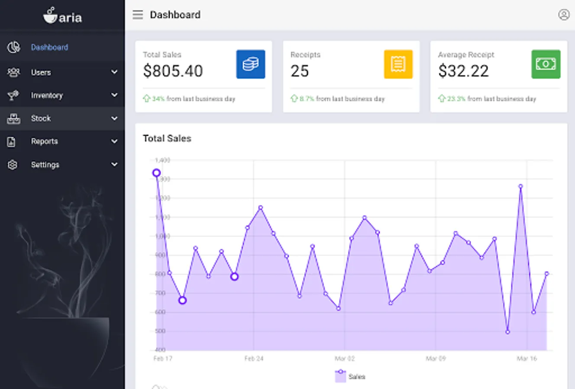Viewport: 575px width, 389px height.
Task: Click the yellow receipt icon
Action: tap(398, 64)
